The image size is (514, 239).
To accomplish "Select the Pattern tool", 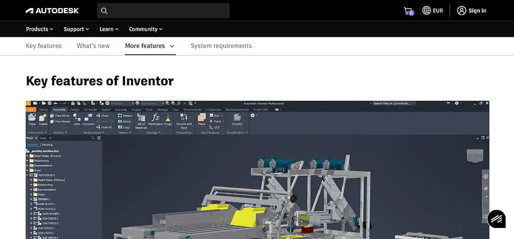I will coord(125,116).
